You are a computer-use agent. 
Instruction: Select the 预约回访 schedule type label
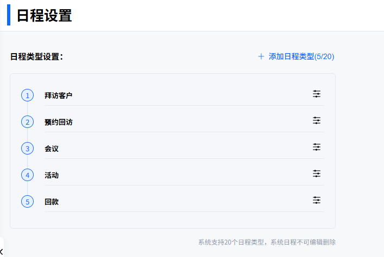58,122
